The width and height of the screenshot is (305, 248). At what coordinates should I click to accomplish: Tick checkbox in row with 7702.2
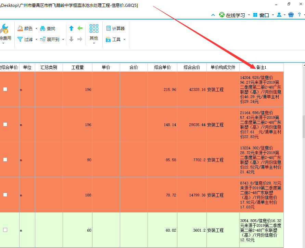pos(5,160)
